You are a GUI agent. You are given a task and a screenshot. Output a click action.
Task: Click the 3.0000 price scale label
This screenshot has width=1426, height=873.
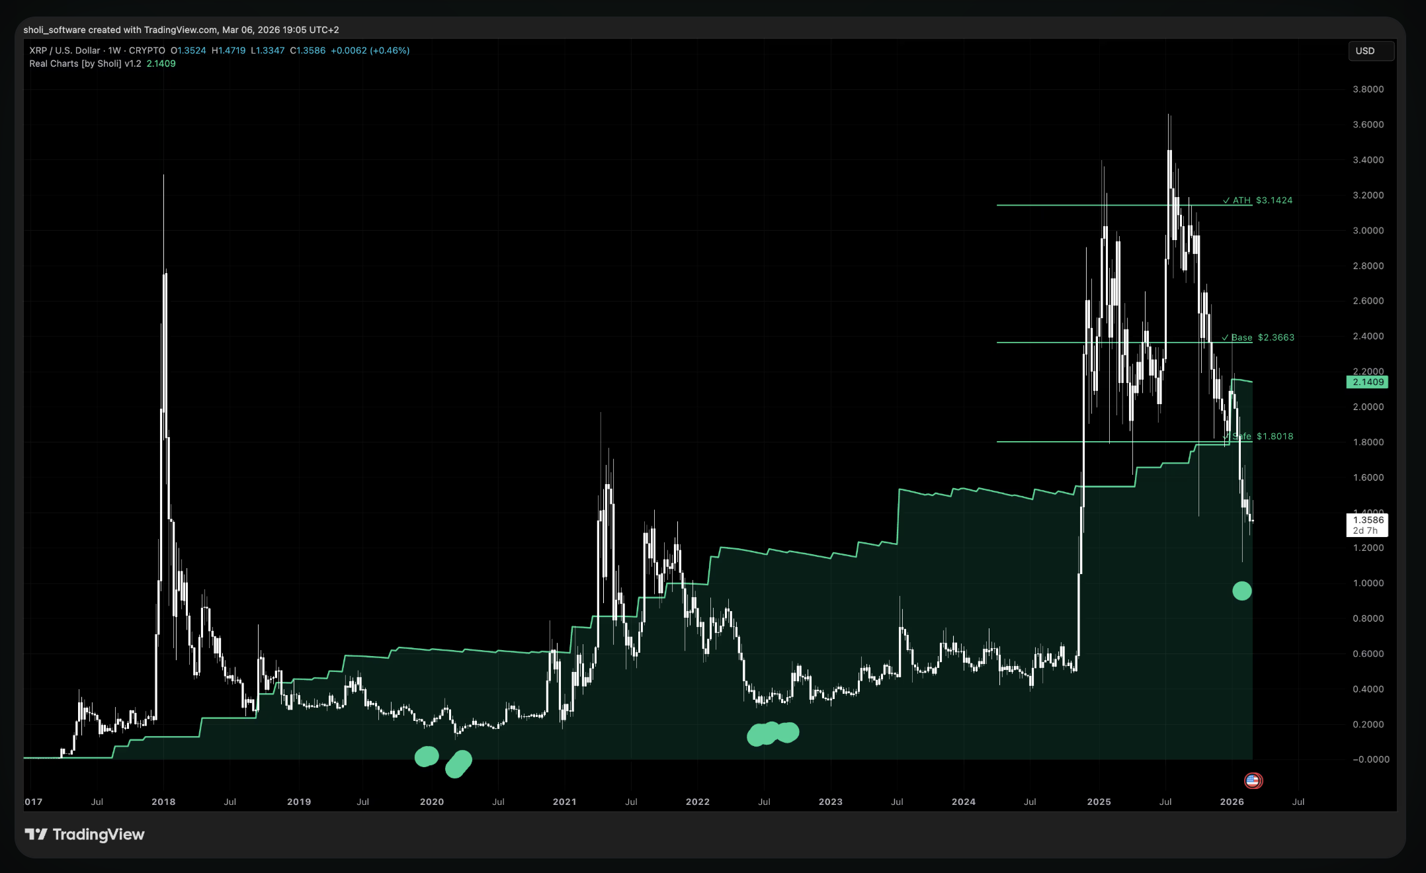coord(1368,230)
